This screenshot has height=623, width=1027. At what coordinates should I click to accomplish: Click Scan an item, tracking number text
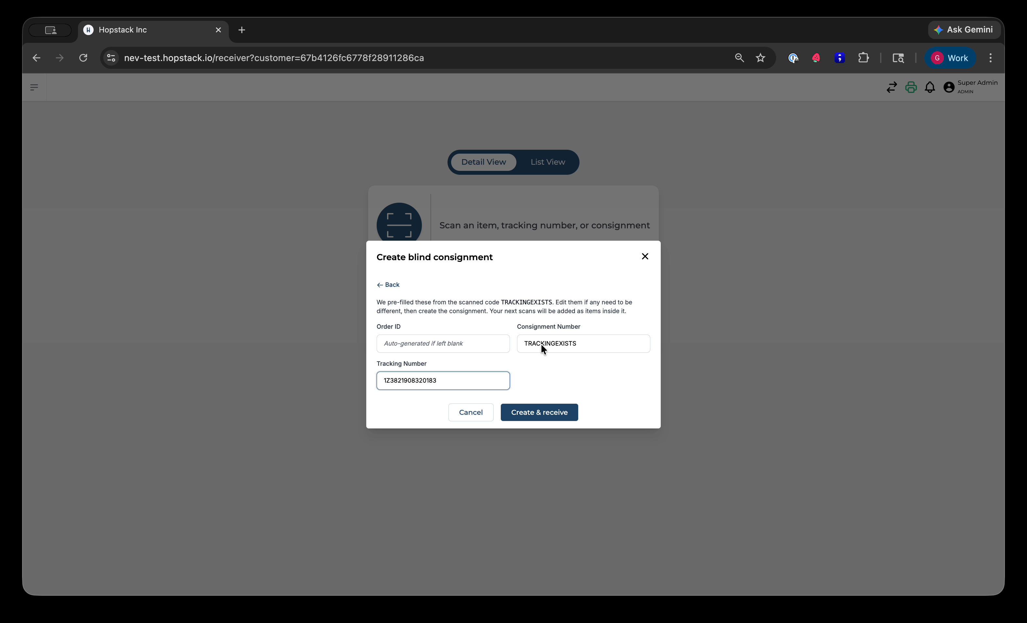tap(544, 225)
